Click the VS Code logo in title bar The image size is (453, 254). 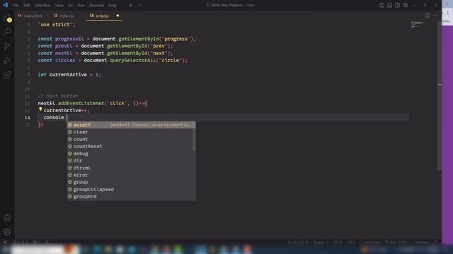pyautogui.click(x=6, y=5)
